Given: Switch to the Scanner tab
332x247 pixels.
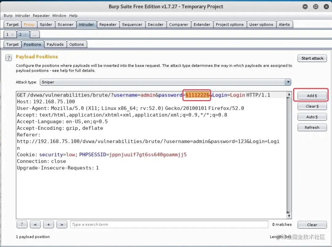Looking at the screenshot, I should 66,25.
